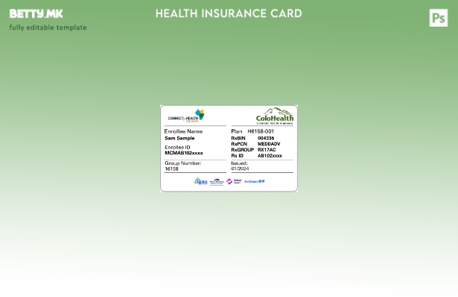Select the RxBIN 004336 value
Screen dimensions: 458x297
pos(266,138)
